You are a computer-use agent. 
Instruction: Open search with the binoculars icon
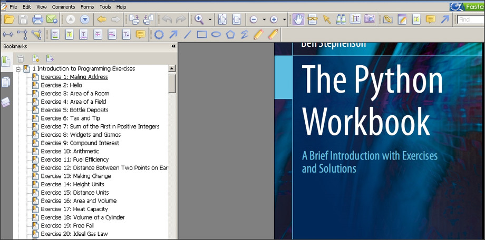coord(341,19)
